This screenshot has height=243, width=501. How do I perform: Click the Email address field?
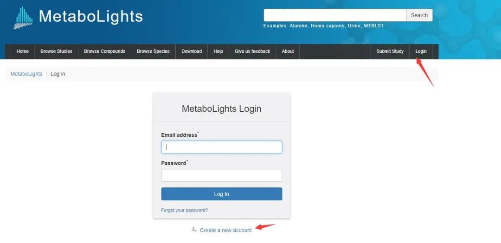coord(221,147)
